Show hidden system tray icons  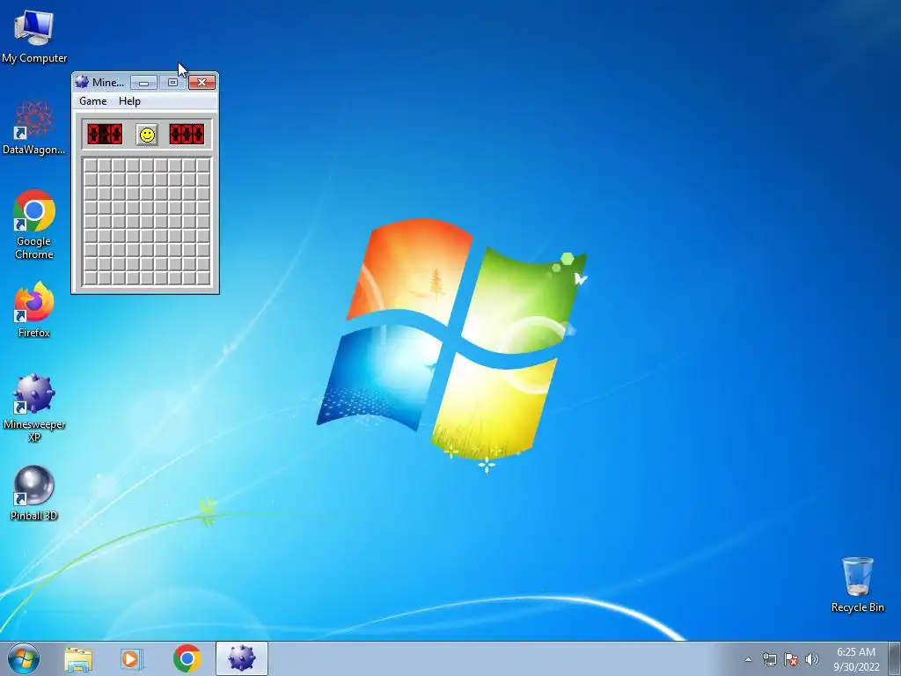(x=748, y=659)
